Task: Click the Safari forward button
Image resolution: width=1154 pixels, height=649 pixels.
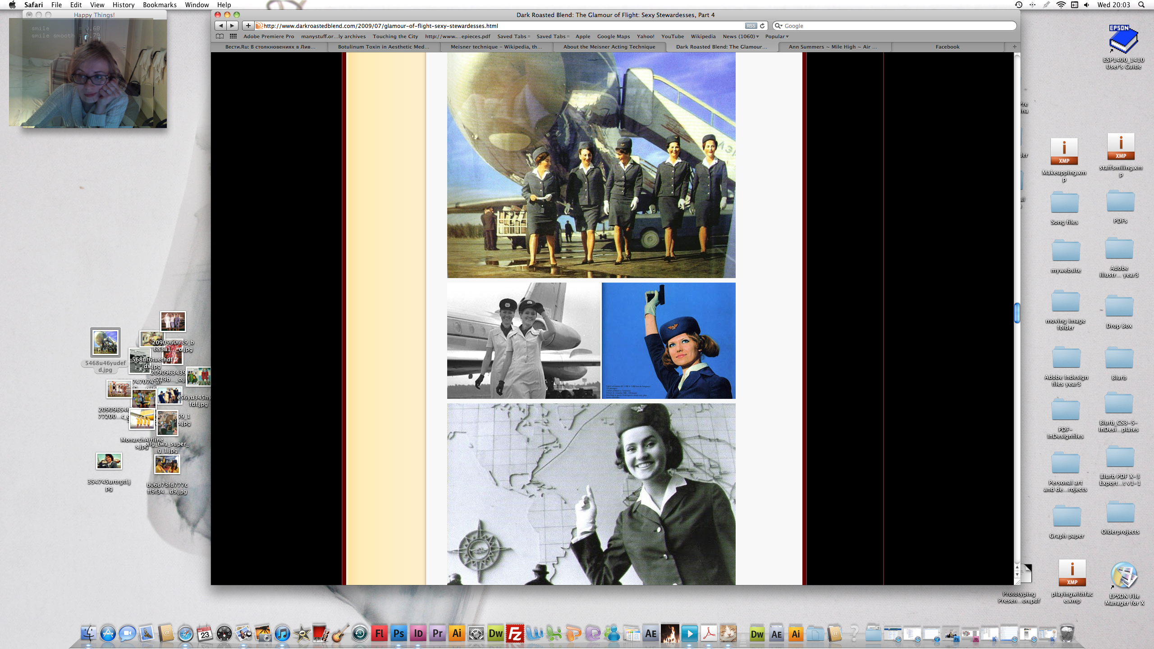Action: coord(232,26)
